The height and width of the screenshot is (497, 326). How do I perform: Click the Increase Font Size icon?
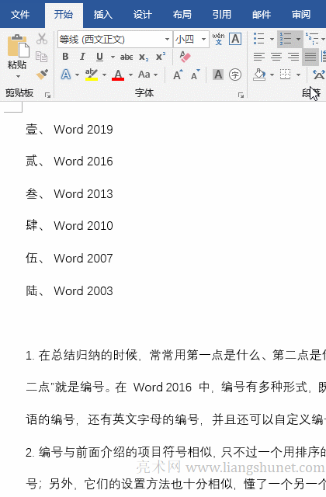tap(178, 75)
